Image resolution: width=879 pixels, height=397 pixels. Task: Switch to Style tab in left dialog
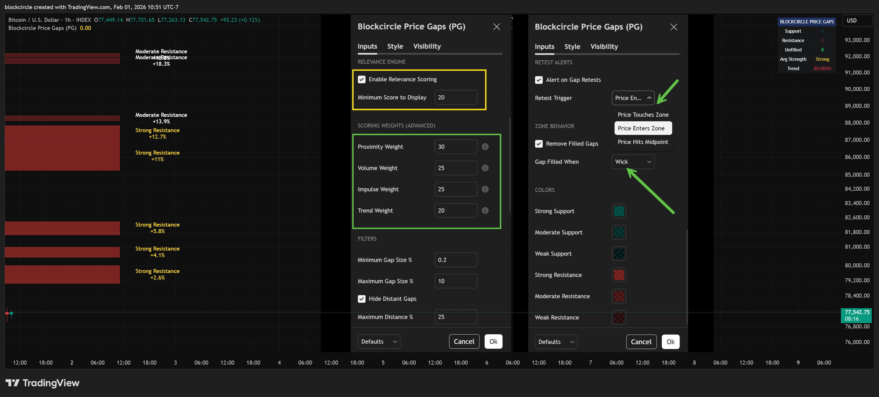pos(395,46)
